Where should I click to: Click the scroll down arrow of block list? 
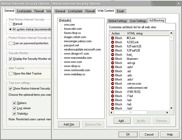pos(171,108)
